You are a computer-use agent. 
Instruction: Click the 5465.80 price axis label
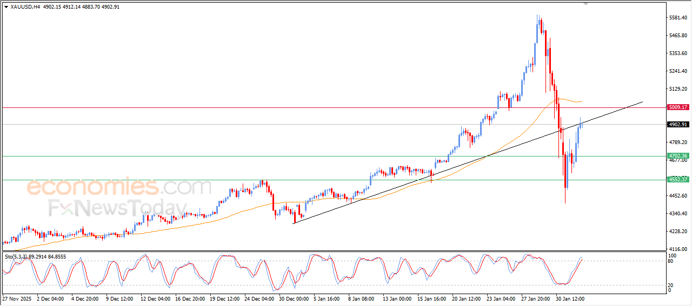coord(678,36)
